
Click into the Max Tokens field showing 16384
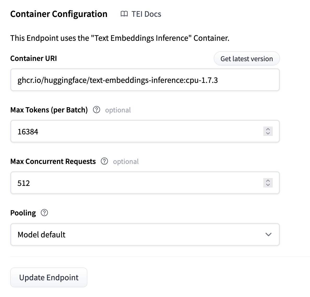click(136, 132)
